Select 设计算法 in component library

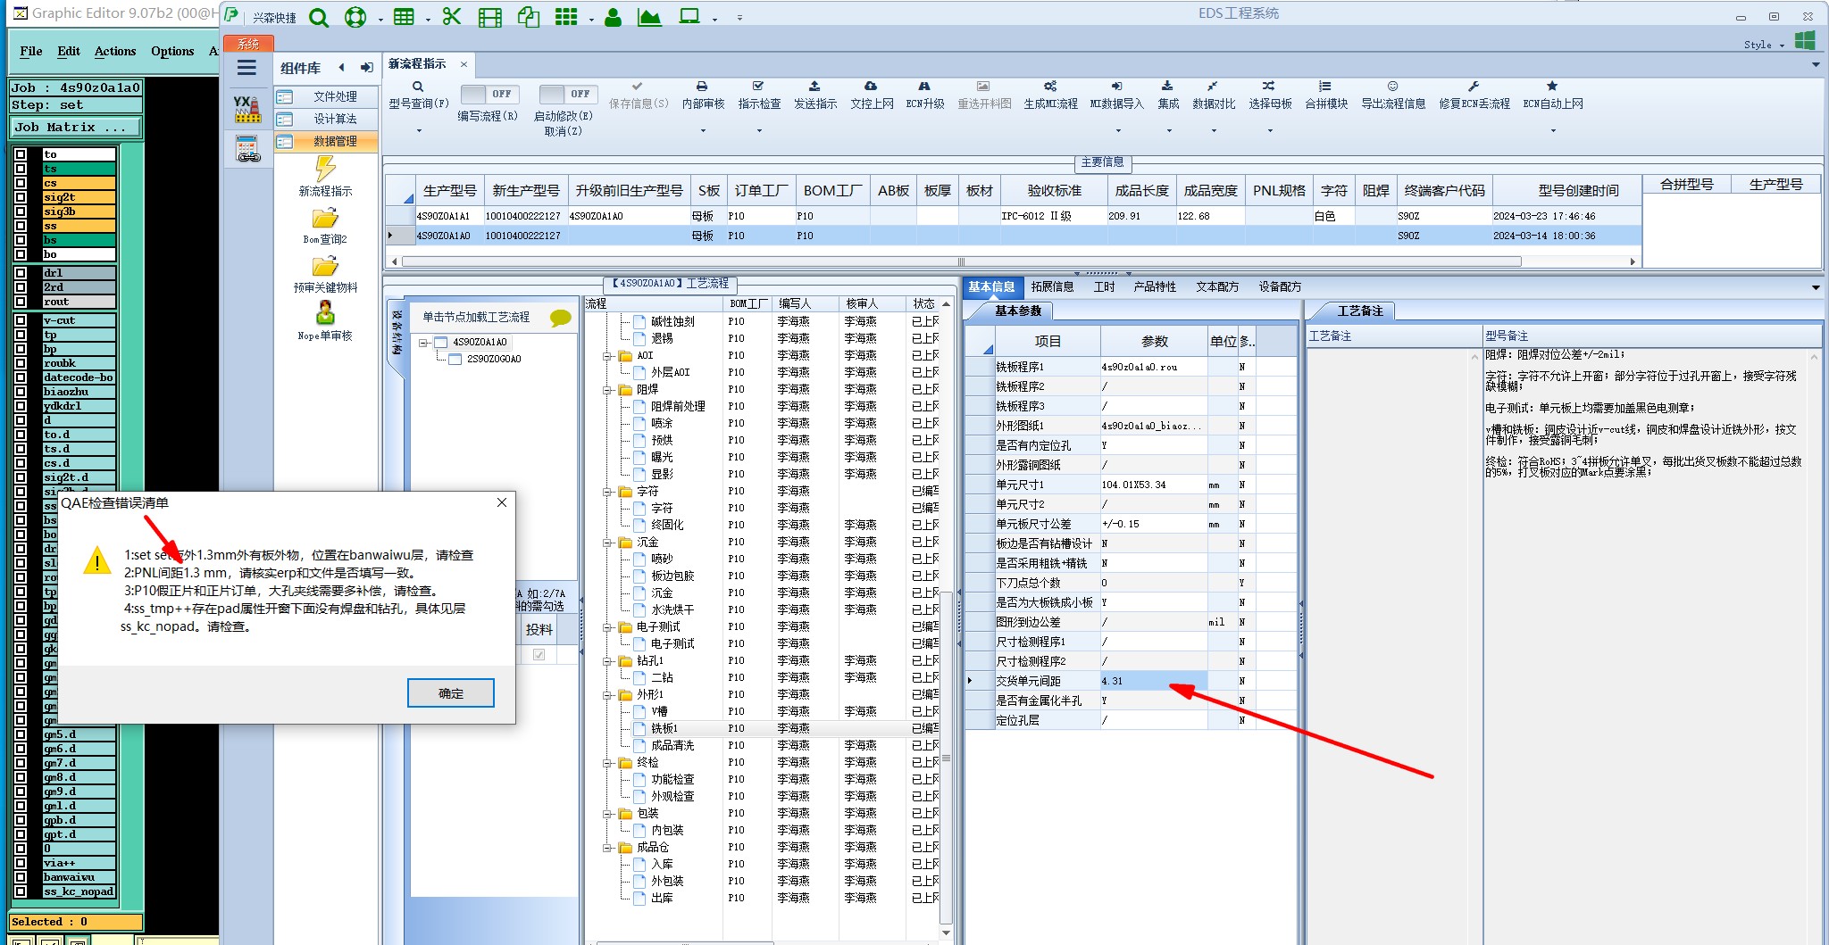327,119
